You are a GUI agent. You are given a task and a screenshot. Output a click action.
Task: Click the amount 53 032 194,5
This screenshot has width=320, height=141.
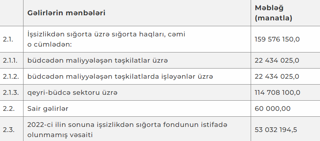pyautogui.click(x=276, y=130)
